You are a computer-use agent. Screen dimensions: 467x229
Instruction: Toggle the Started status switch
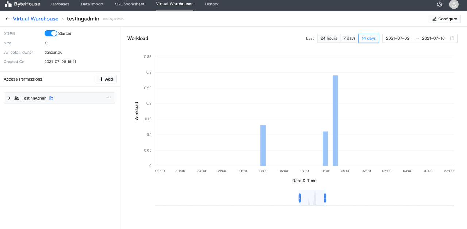click(51, 33)
